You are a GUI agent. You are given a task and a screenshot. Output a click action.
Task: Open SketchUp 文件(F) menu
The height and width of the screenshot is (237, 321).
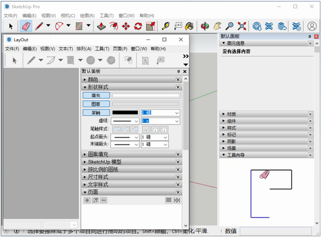11,16
